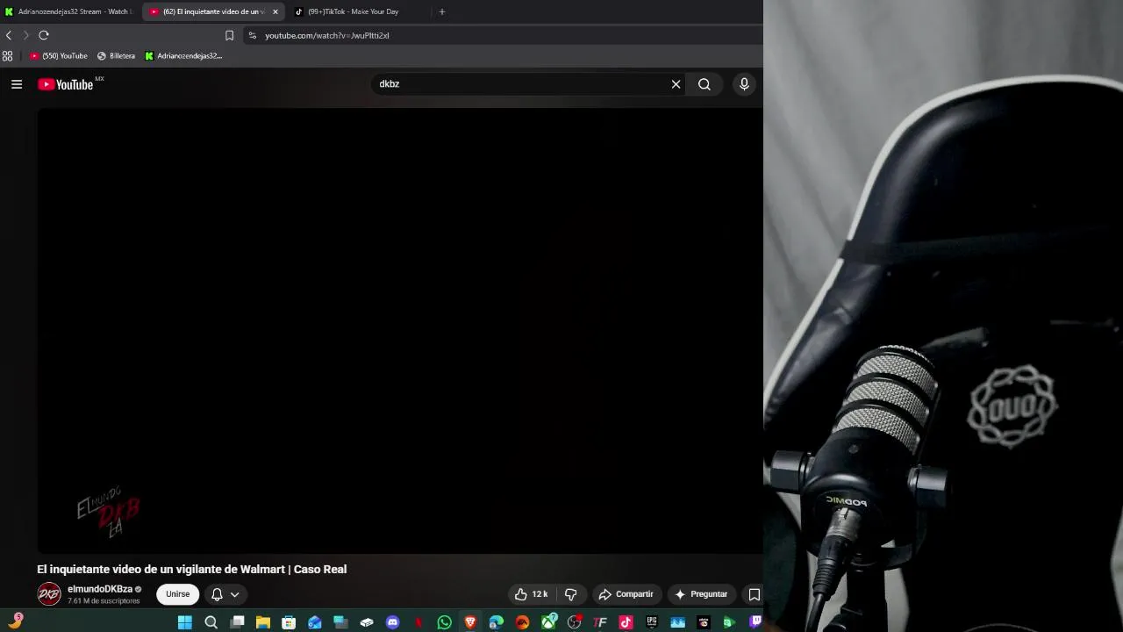Open the El inquietante video title text
1123x632 pixels.
[192, 570]
